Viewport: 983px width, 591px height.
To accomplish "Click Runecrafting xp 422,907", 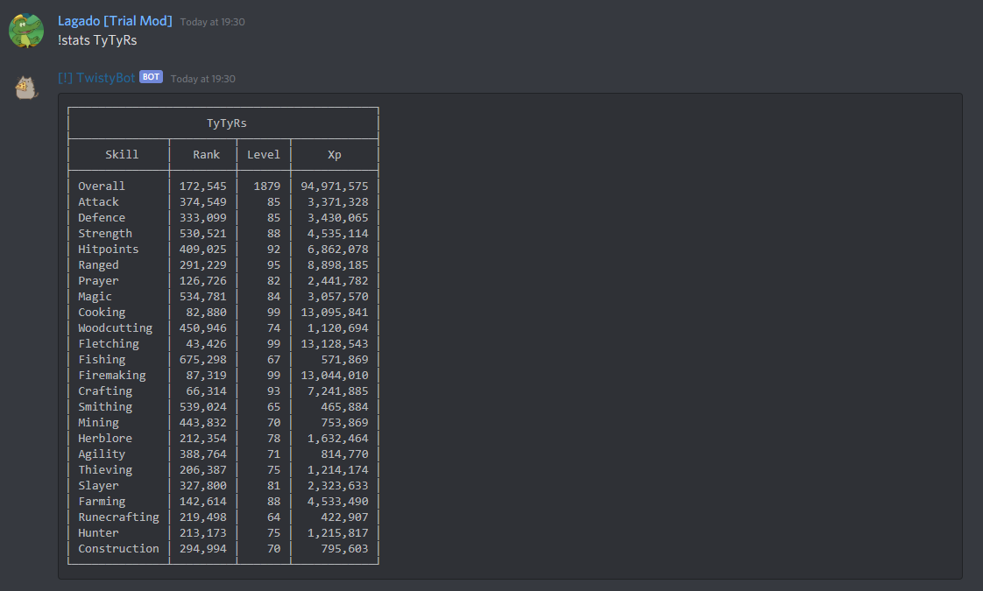I will click(x=345, y=517).
